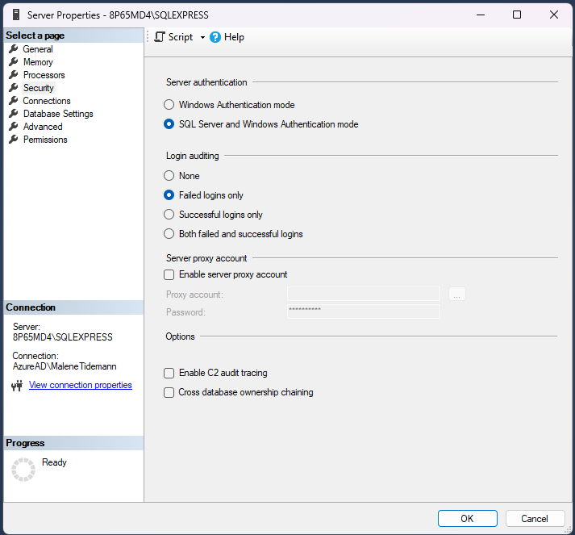Click the Script icon in toolbar
Image resolution: width=575 pixels, height=535 pixels.
coord(160,37)
